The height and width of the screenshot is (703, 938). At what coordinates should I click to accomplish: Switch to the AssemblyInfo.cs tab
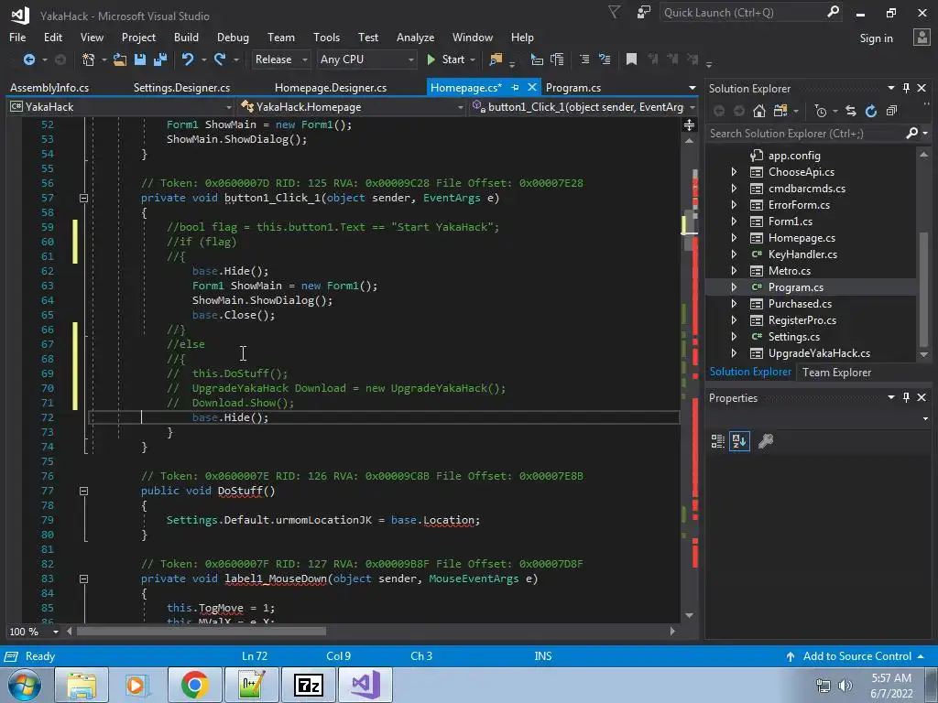pos(49,87)
